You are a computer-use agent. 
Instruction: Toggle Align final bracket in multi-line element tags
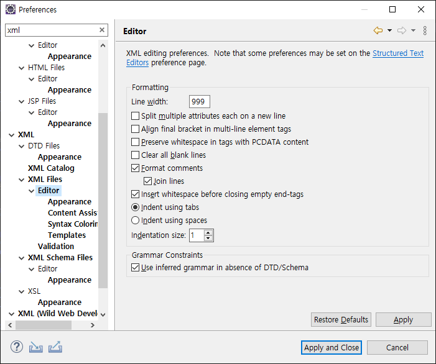point(135,129)
